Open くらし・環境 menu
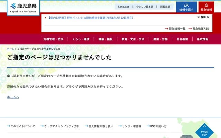This screenshot has height=138, width=221. click(x=81, y=39)
